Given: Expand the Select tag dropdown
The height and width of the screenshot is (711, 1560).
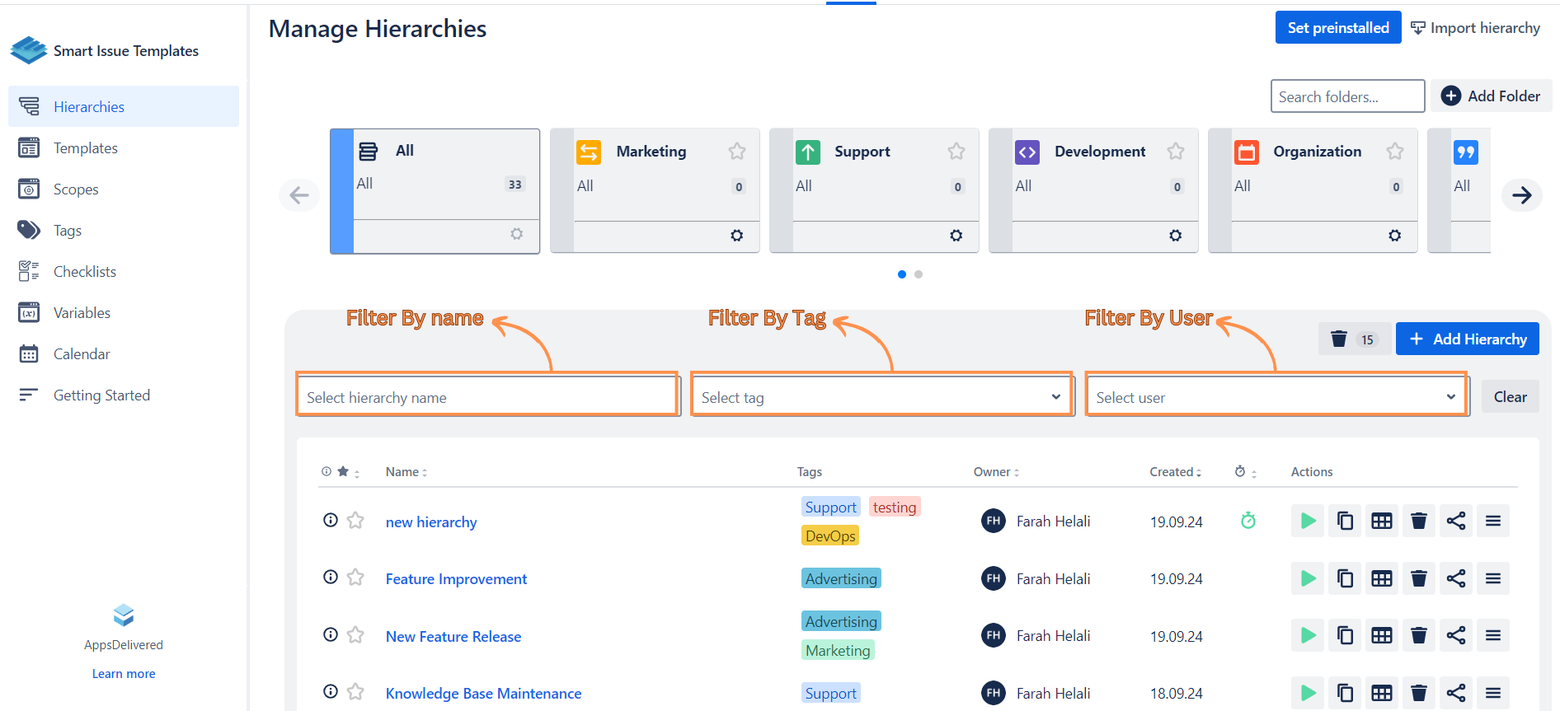Looking at the screenshot, I should [881, 397].
